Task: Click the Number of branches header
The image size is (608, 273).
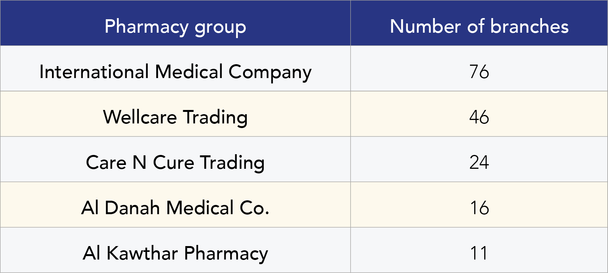Action: pyautogui.click(x=479, y=27)
